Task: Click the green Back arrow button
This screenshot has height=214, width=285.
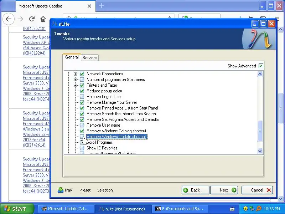Action: 195,190
